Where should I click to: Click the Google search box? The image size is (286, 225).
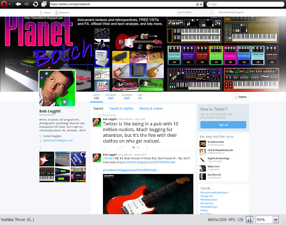coord(246,4)
